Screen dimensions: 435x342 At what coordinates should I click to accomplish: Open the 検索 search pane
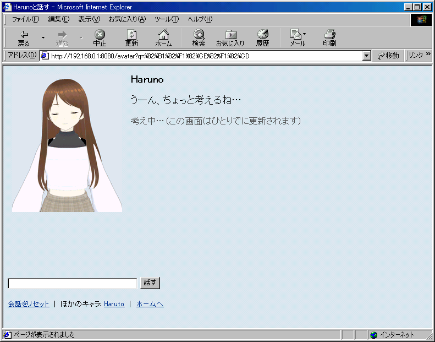[199, 38]
